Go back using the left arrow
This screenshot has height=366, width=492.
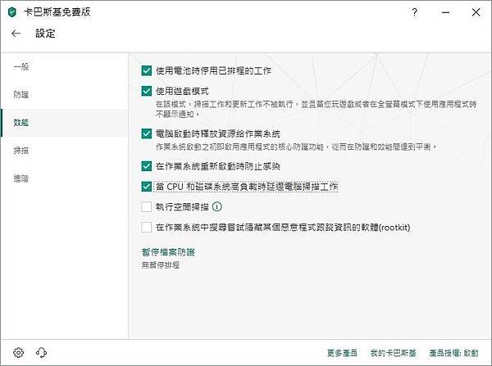coord(16,34)
